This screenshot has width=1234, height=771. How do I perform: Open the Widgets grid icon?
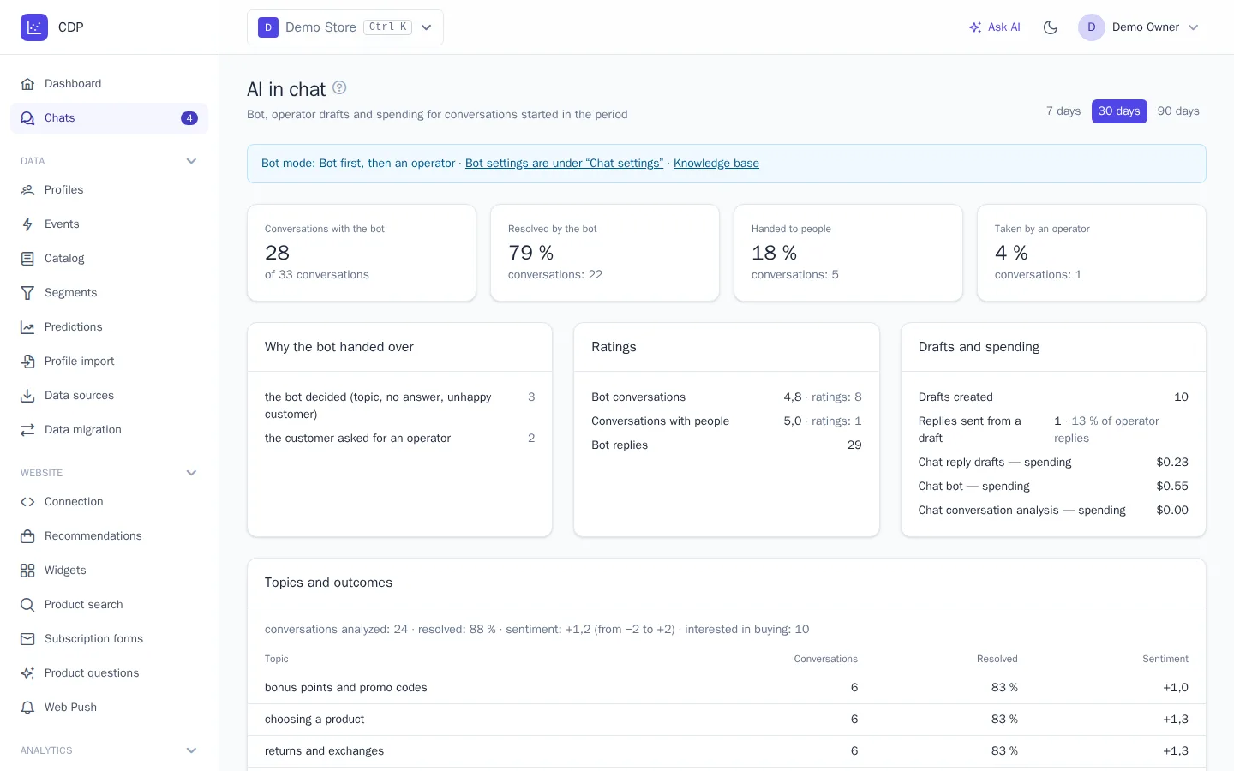(27, 571)
